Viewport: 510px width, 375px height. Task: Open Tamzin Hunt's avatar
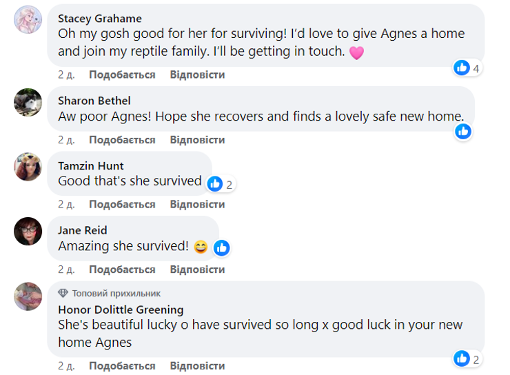pyautogui.click(x=28, y=167)
